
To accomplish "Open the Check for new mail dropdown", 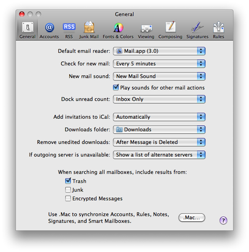I will pos(159,64).
